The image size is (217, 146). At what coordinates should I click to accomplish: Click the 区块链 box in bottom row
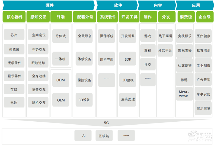coord(104,136)
